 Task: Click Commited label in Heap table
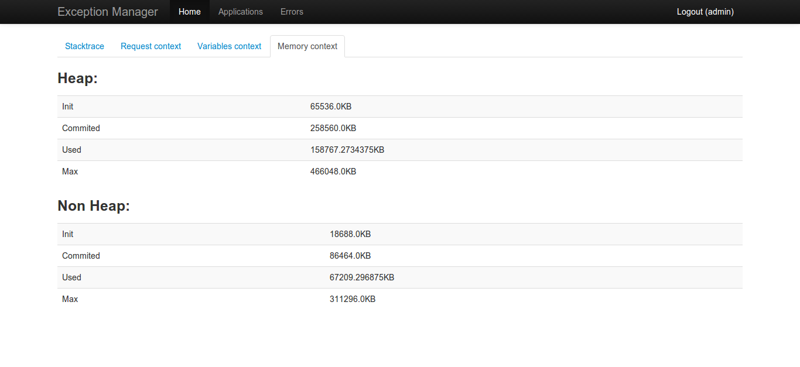click(x=81, y=128)
